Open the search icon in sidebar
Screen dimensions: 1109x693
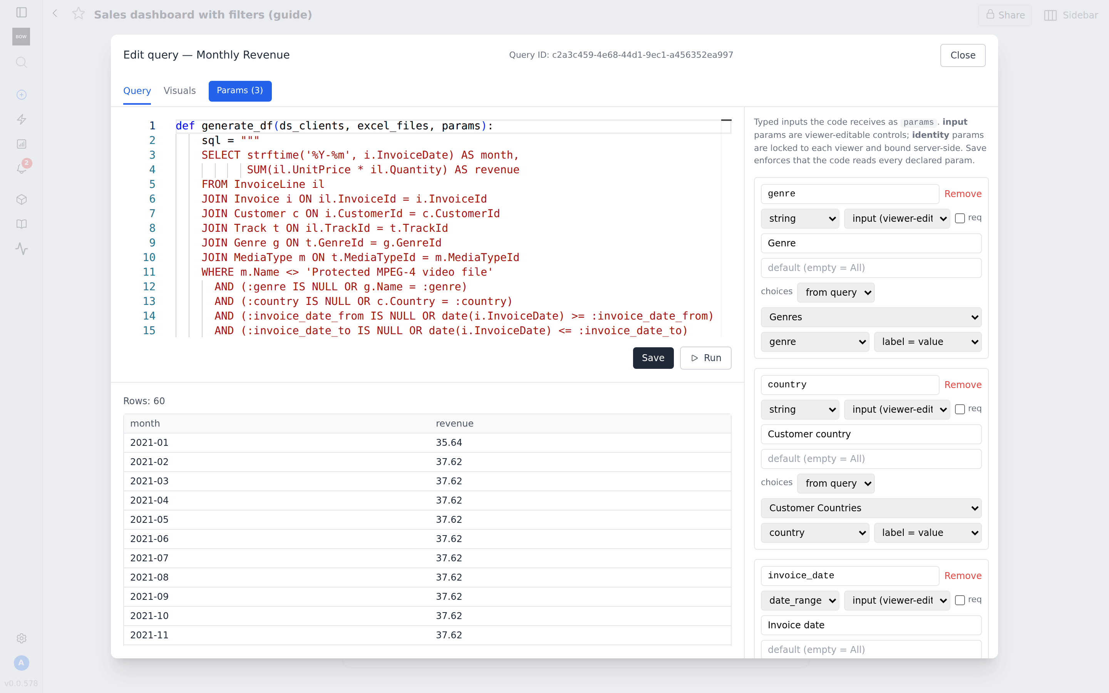(22, 62)
